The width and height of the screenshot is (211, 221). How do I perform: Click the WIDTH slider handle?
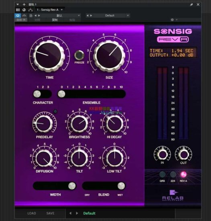pyautogui.click(x=72, y=186)
